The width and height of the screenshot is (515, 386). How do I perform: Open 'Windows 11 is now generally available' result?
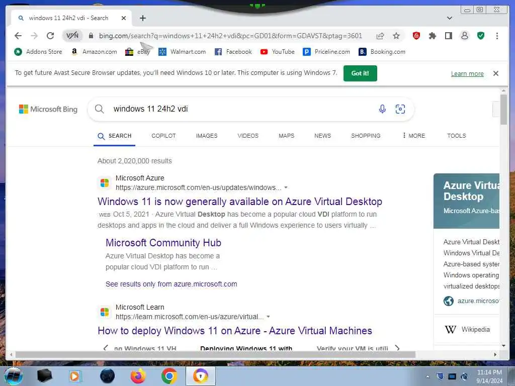coord(240,202)
